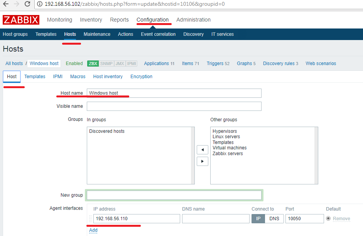Switch to the Templates form tab

pyautogui.click(x=35, y=77)
